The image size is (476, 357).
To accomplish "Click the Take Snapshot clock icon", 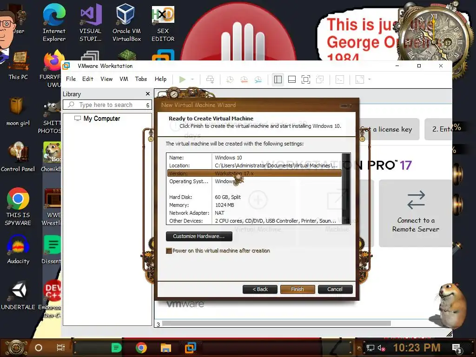I will coord(230,79).
